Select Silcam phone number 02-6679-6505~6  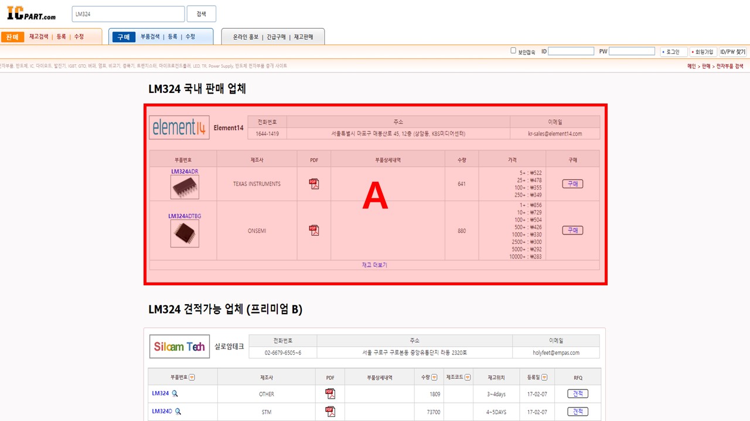coord(283,353)
